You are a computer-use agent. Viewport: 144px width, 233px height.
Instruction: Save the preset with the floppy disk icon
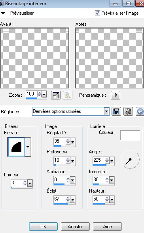pos(116,111)
